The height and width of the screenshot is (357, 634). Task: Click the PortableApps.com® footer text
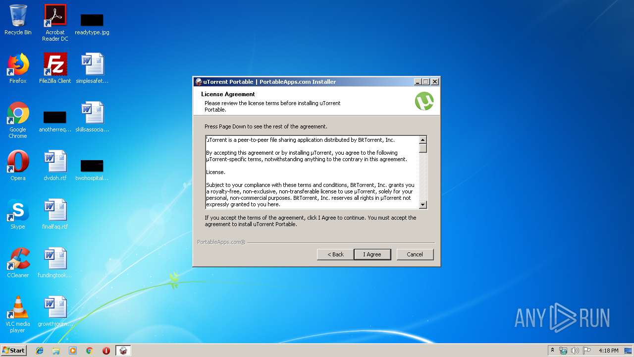(221, 242)
